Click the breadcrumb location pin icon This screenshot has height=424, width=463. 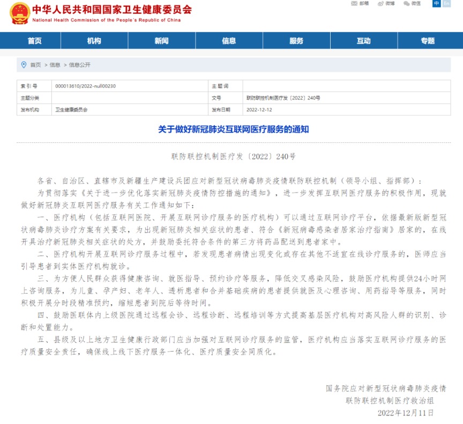[24, 65]
